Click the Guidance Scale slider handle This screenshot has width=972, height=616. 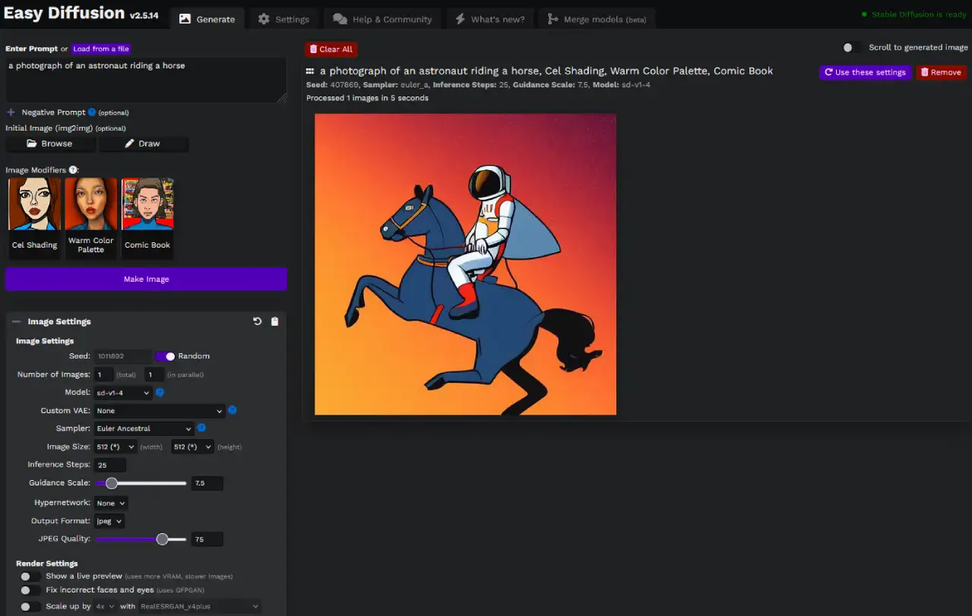(x=112, y=483)
